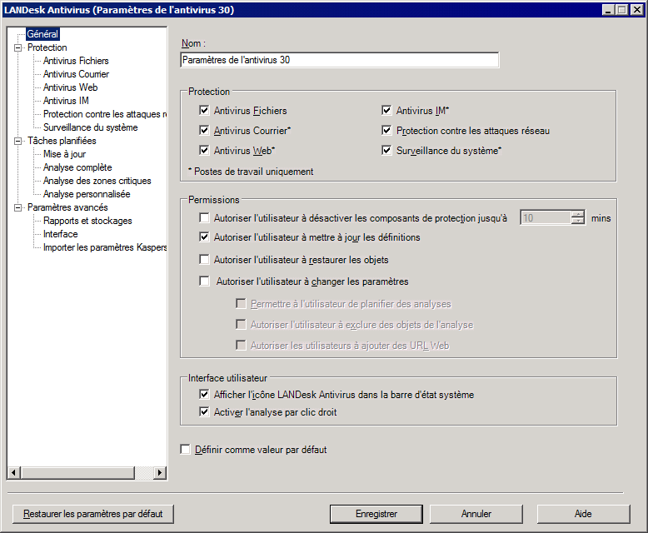The width and height of the screenshot is (648, 533).
Task: Close the LANDesk Antivirus dialog
Action: (637, 10)
